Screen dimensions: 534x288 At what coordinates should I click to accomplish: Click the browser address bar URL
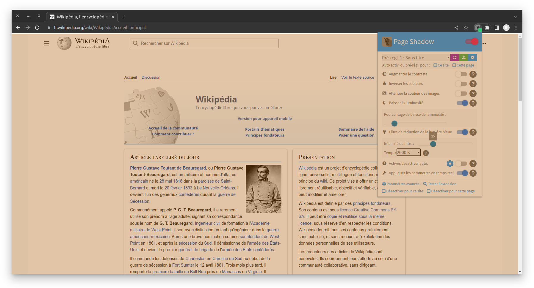coord(100,28)
